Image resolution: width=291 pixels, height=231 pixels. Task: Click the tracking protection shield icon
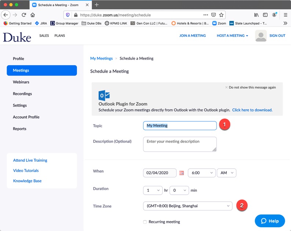[x=68, y=15]
